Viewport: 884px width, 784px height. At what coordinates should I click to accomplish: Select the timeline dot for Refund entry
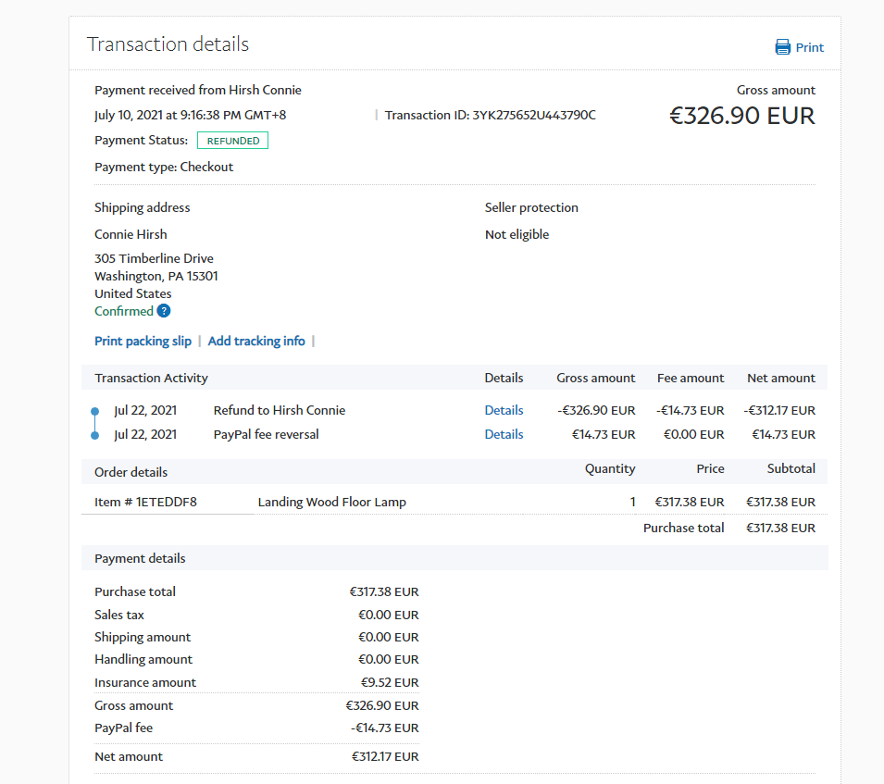94,411
